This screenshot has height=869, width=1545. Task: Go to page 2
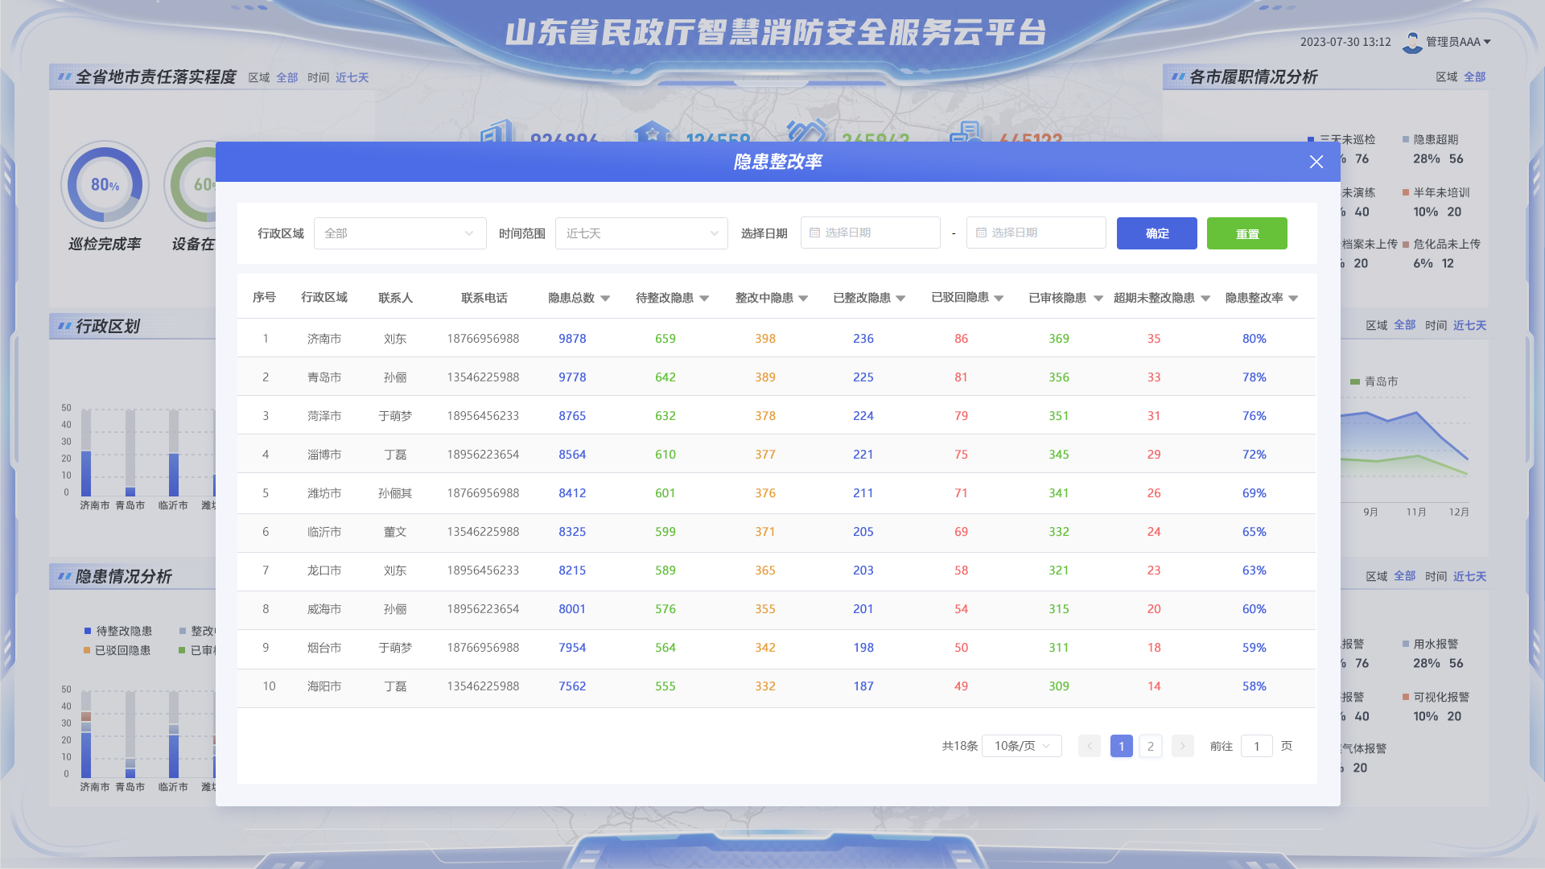1150,746
